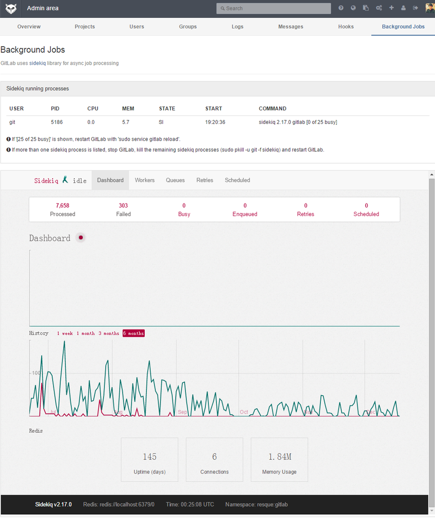This screenshot has width=435, height=531.
Task: Select 3 months history range
Action: (x=108, y=333)
